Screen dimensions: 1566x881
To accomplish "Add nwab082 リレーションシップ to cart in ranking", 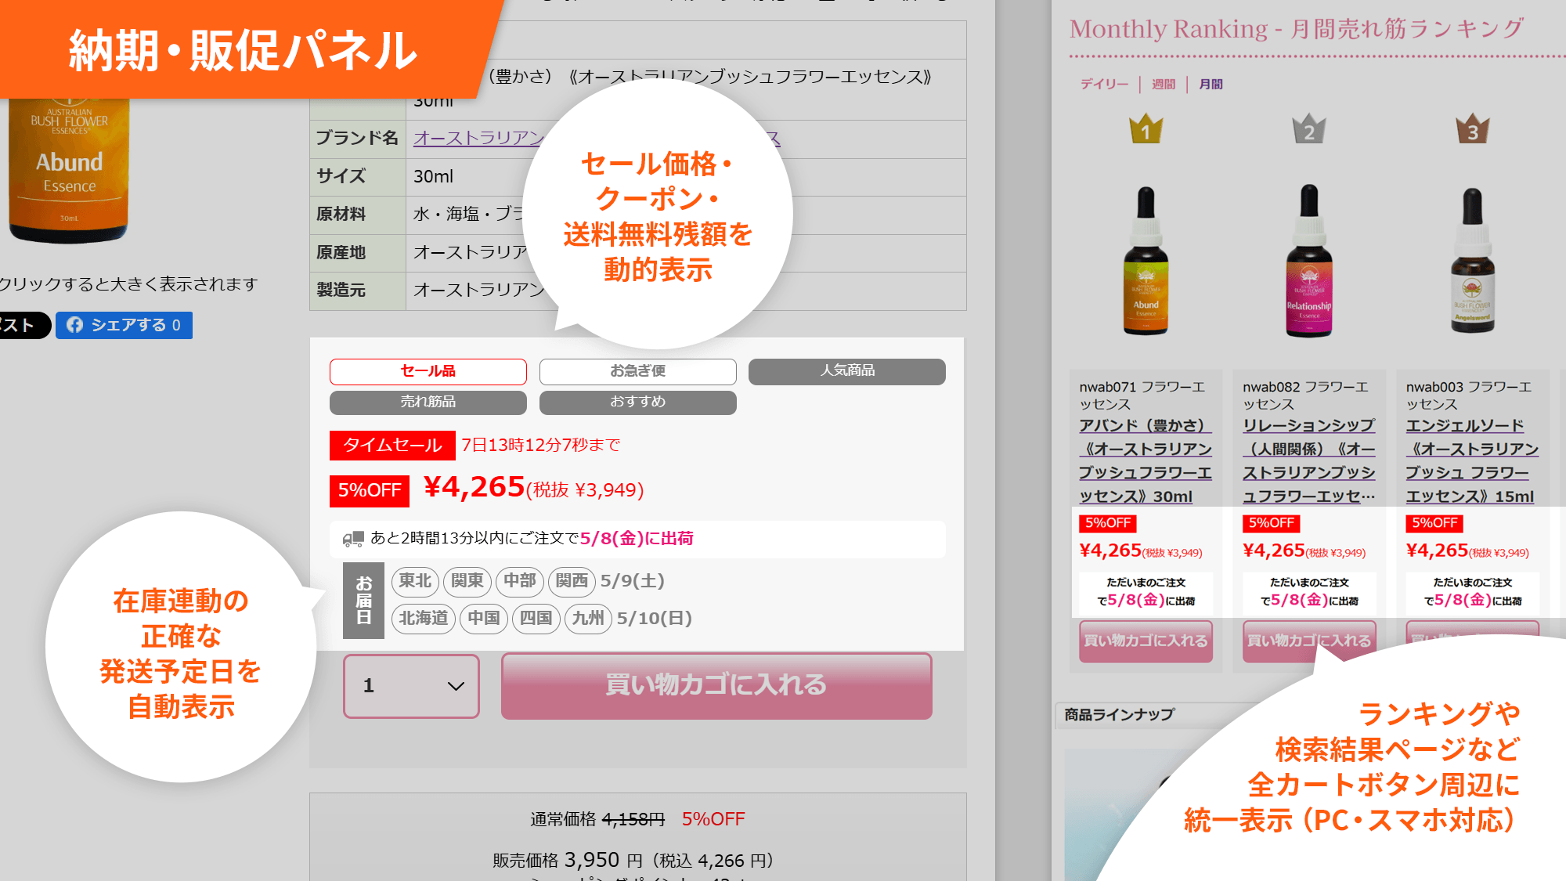I will click(1309, 641).
